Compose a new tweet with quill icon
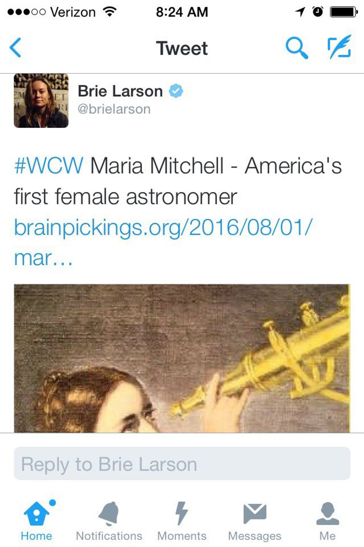 (x=339, y=47)
